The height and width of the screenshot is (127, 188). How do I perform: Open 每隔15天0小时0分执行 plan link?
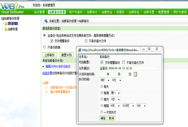[58, 66]
